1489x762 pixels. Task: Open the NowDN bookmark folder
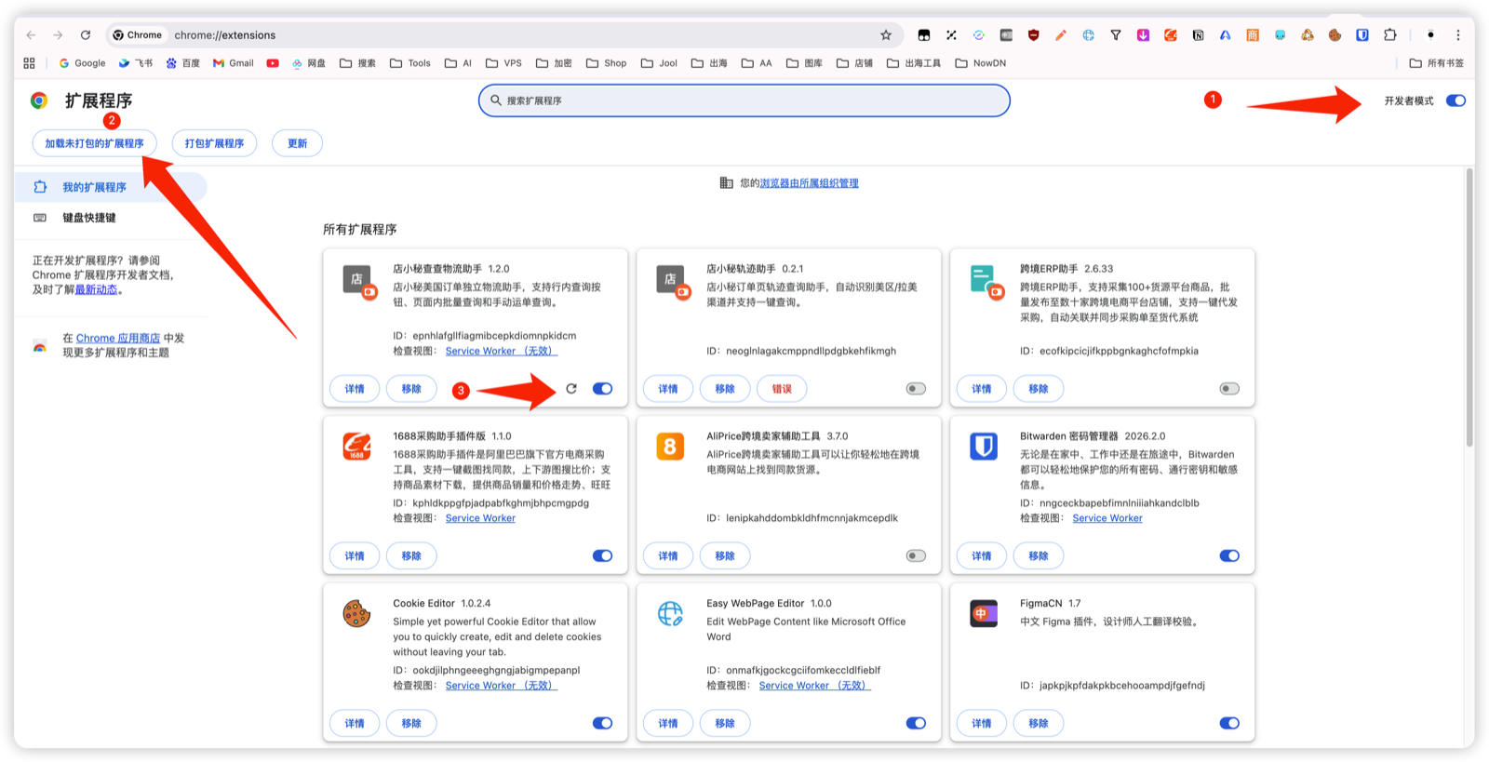(x=981, y=63)
